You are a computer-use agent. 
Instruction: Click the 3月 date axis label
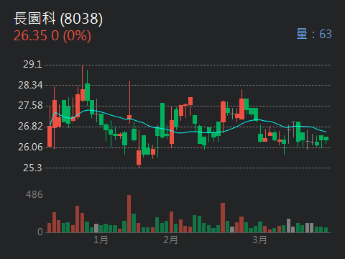pos(259,240)
